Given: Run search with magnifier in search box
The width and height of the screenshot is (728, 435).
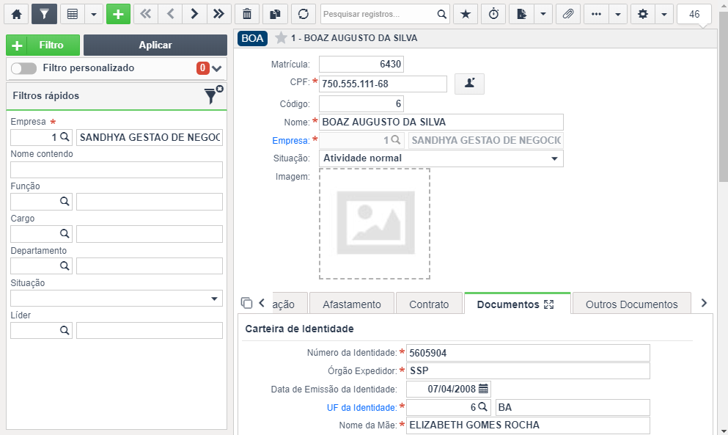Looking at the screenshot, I should tap(442, 14).
